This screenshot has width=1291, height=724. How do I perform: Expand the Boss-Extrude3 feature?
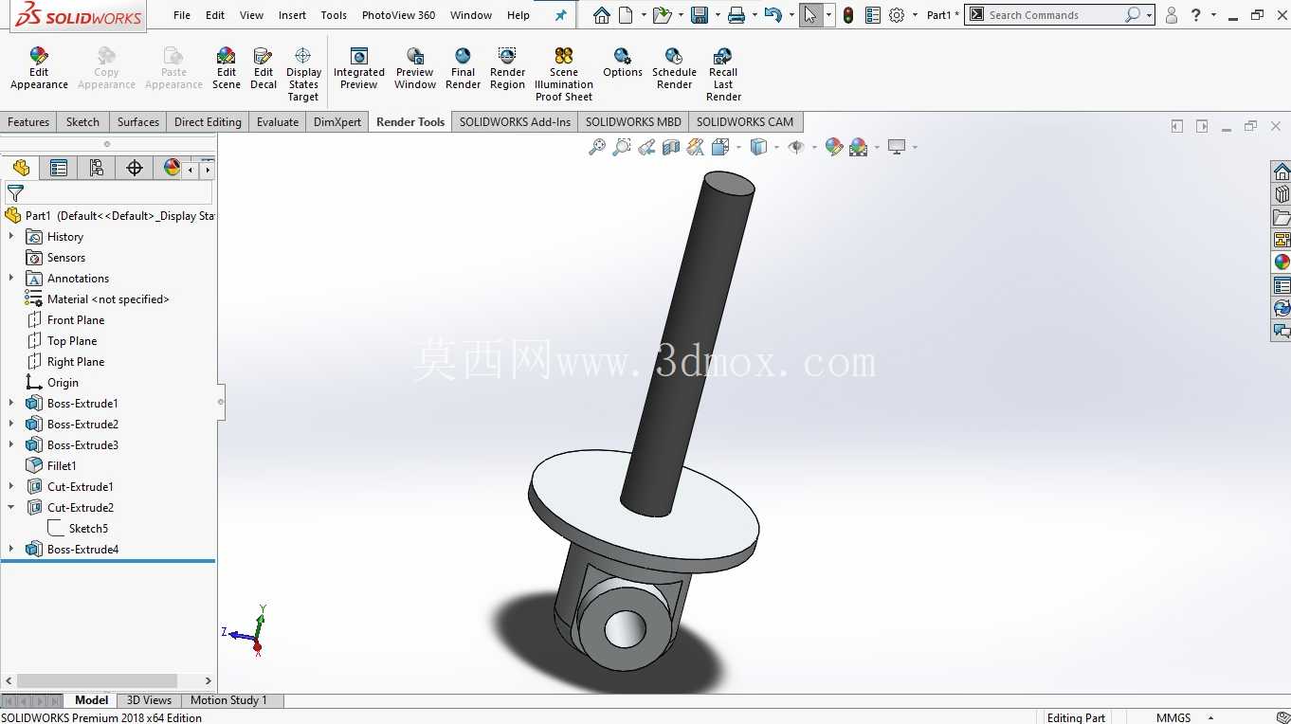pyautogui.click(x=11, y=445)
